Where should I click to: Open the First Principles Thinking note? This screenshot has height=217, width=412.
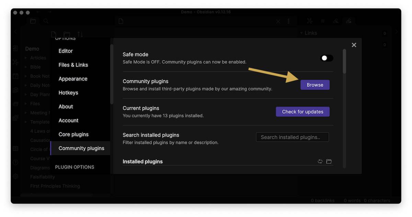coord(55,186)
